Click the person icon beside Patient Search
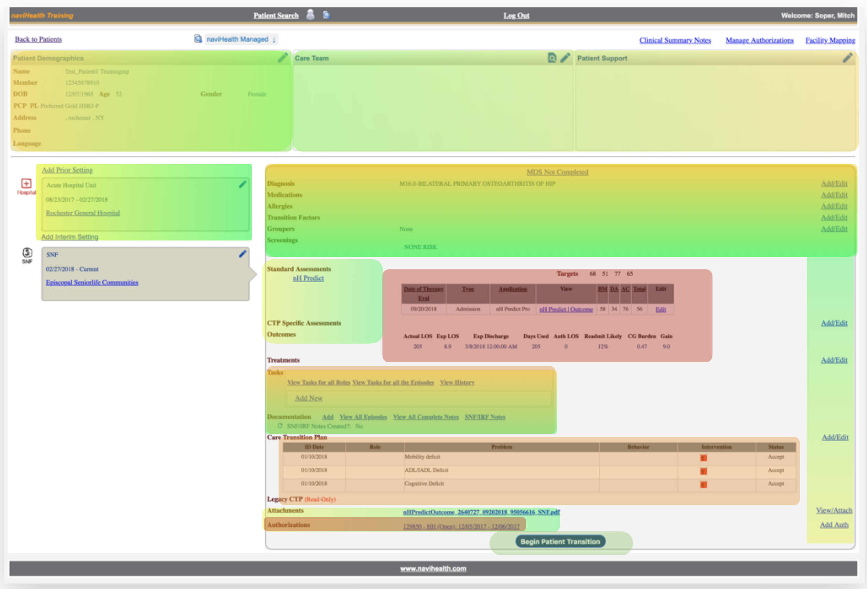The height and width of the screenshot is (589, 867). coord(310,14)
